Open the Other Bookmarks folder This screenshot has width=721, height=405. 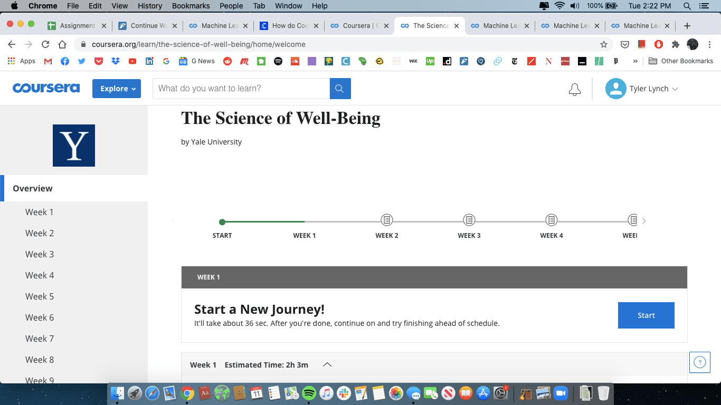click(681, 61)
